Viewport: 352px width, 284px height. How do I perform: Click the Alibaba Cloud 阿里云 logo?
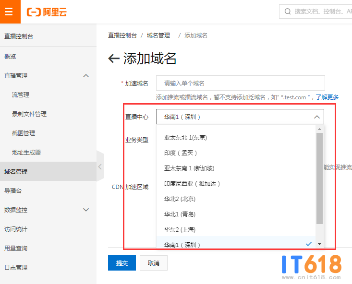[47, 12]
